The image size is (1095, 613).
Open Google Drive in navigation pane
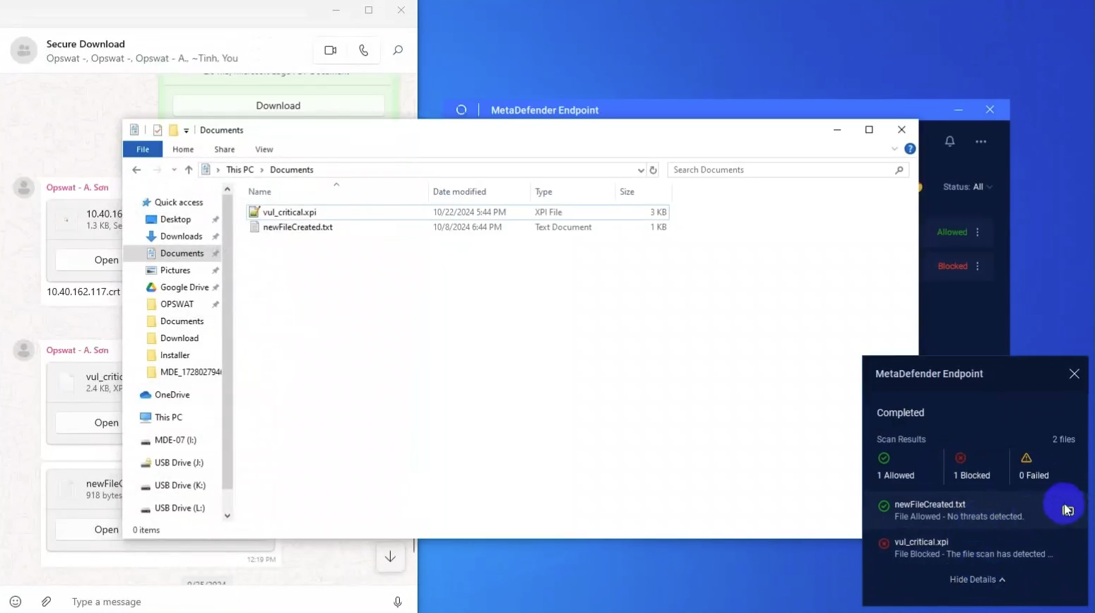[x=184, y=287]
